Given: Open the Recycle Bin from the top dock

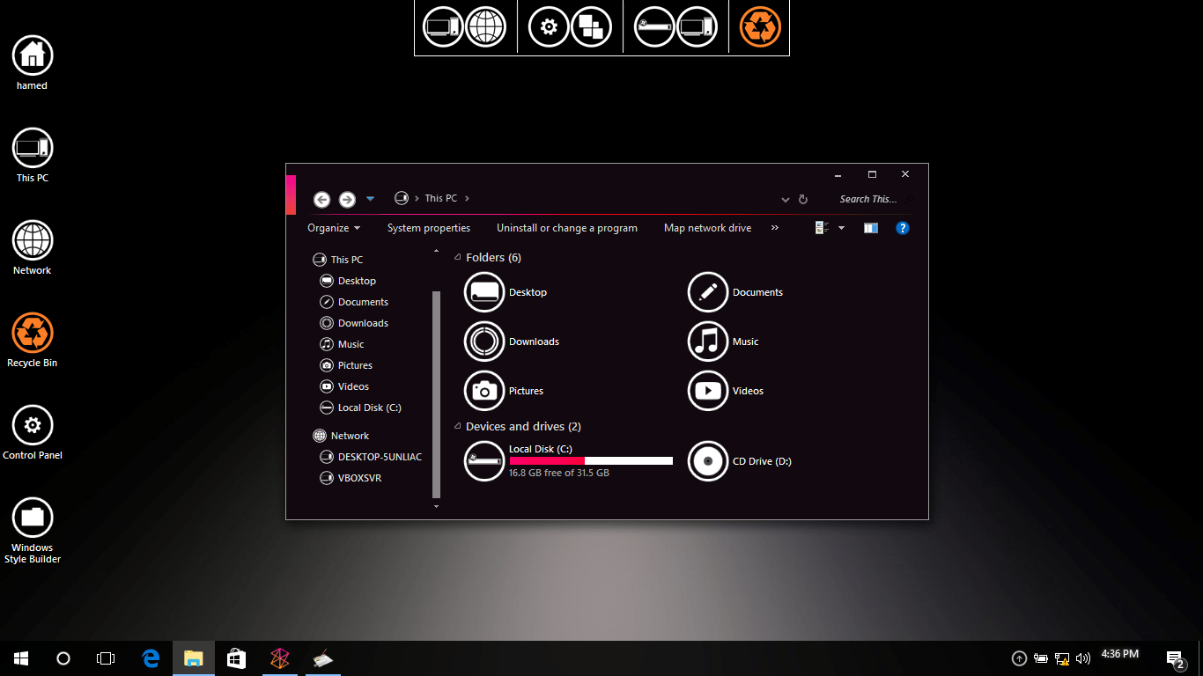Looking at the screenshot, I should [758, 26].
